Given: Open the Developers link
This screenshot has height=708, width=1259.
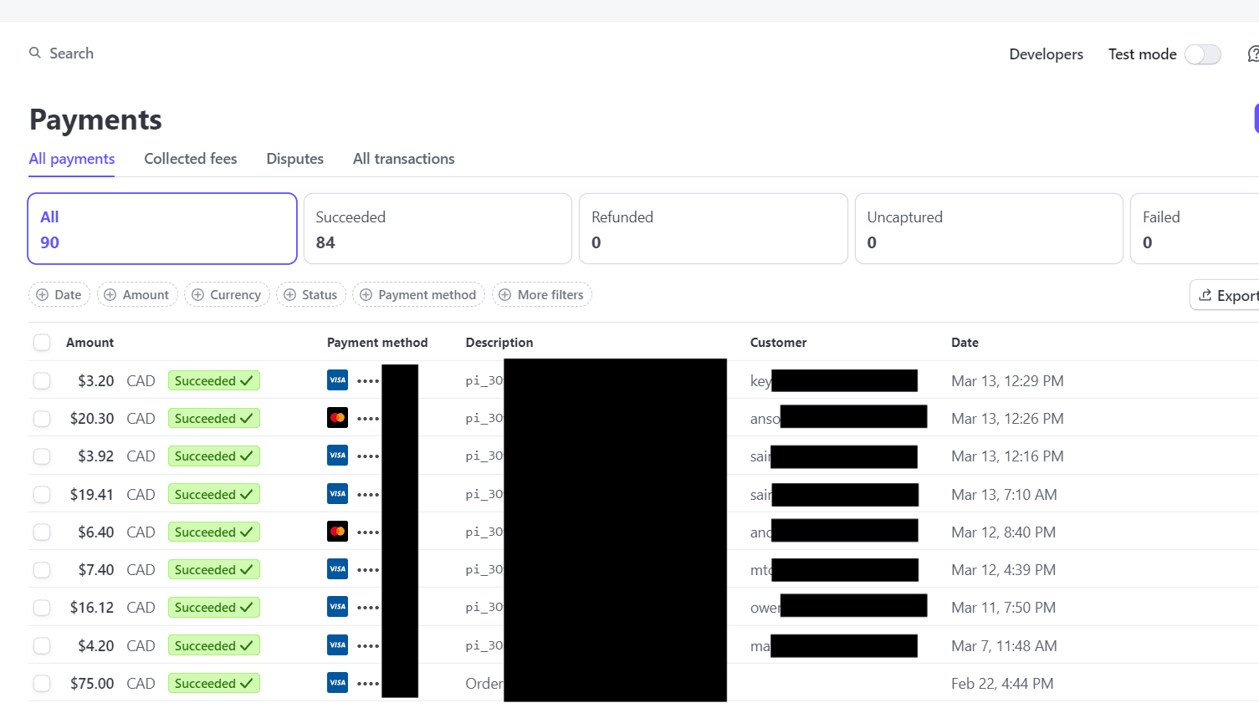Looking at the screenshot, I should [x=1047, y=54].
